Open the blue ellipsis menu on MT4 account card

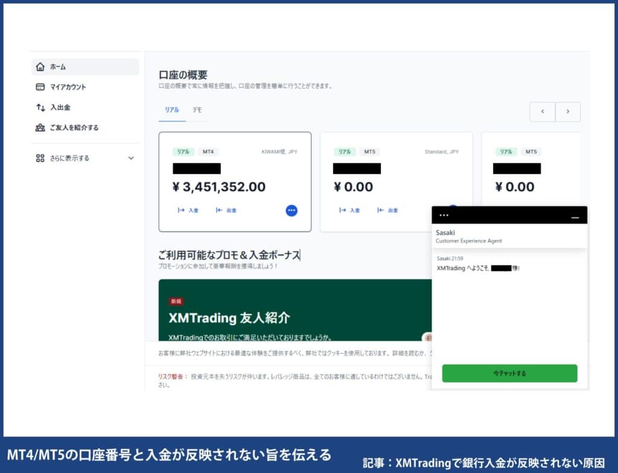(291, 210)
